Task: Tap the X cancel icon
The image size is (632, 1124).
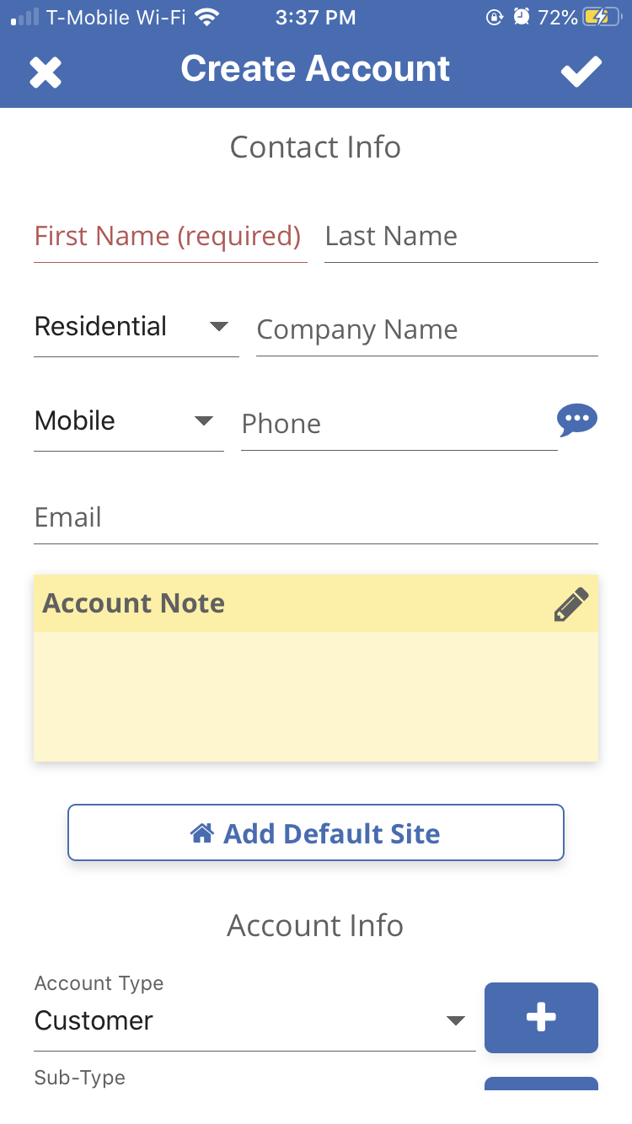Action: (x=46, y=72)
